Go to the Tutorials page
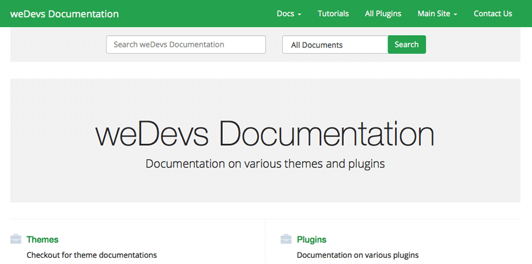 coord(333,14)
